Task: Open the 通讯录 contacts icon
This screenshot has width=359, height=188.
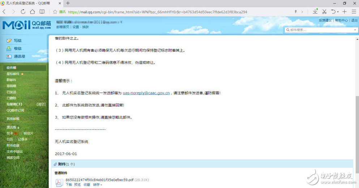Action: point(9,56)
